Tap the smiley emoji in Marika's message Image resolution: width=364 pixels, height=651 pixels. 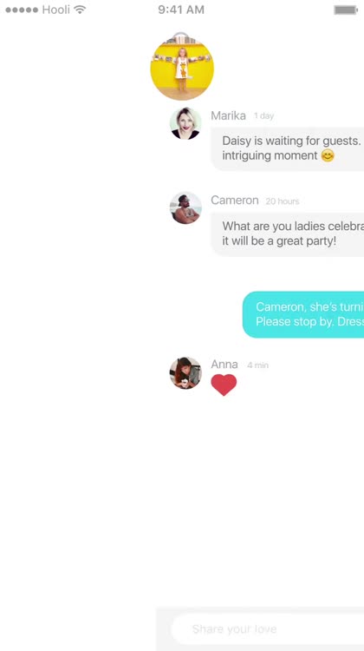tap(328, 155)
